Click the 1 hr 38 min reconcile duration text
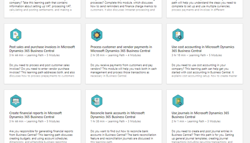250x143 pixels. [x=98, y=121]
